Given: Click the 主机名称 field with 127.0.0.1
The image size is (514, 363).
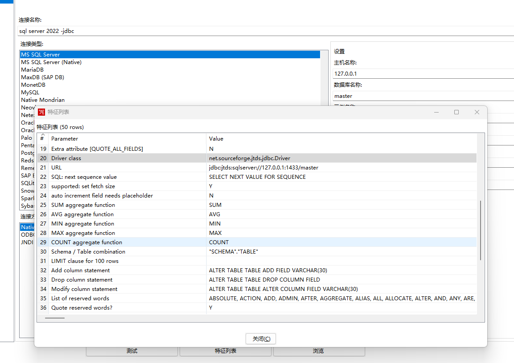Looking at the screenshot, I should point(423,73).
